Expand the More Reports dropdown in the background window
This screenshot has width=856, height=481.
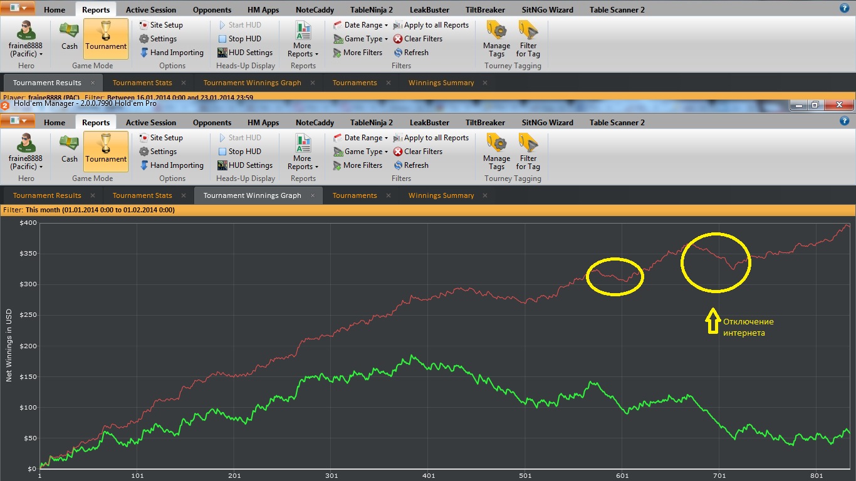(303, 39)
